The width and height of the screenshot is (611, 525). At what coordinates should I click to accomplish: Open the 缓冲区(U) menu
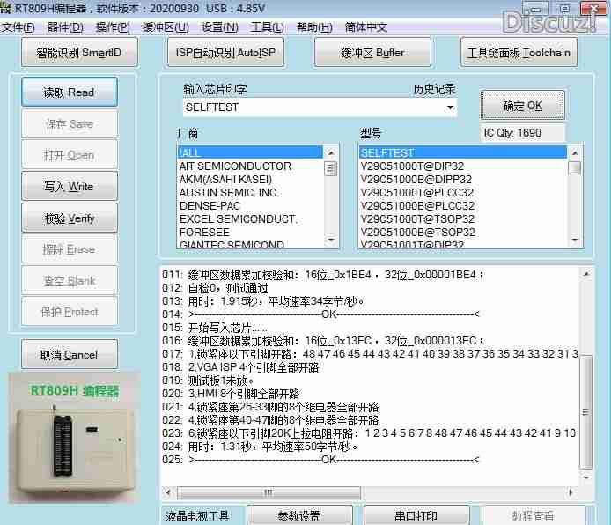click(165, 27)
